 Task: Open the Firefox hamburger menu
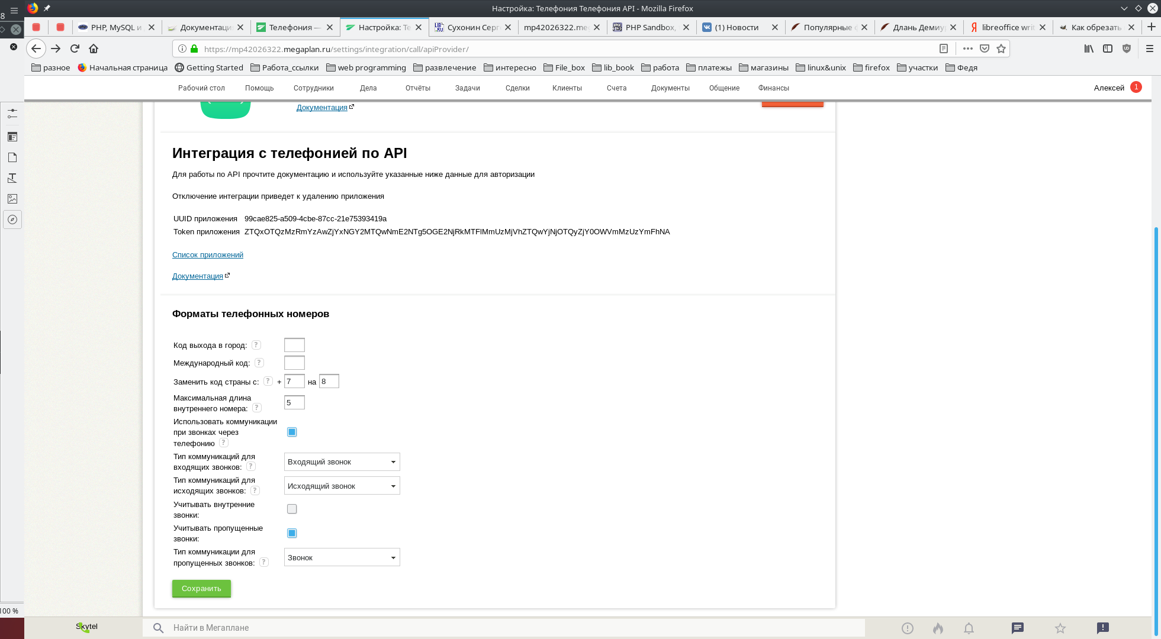click(1149, 49)
